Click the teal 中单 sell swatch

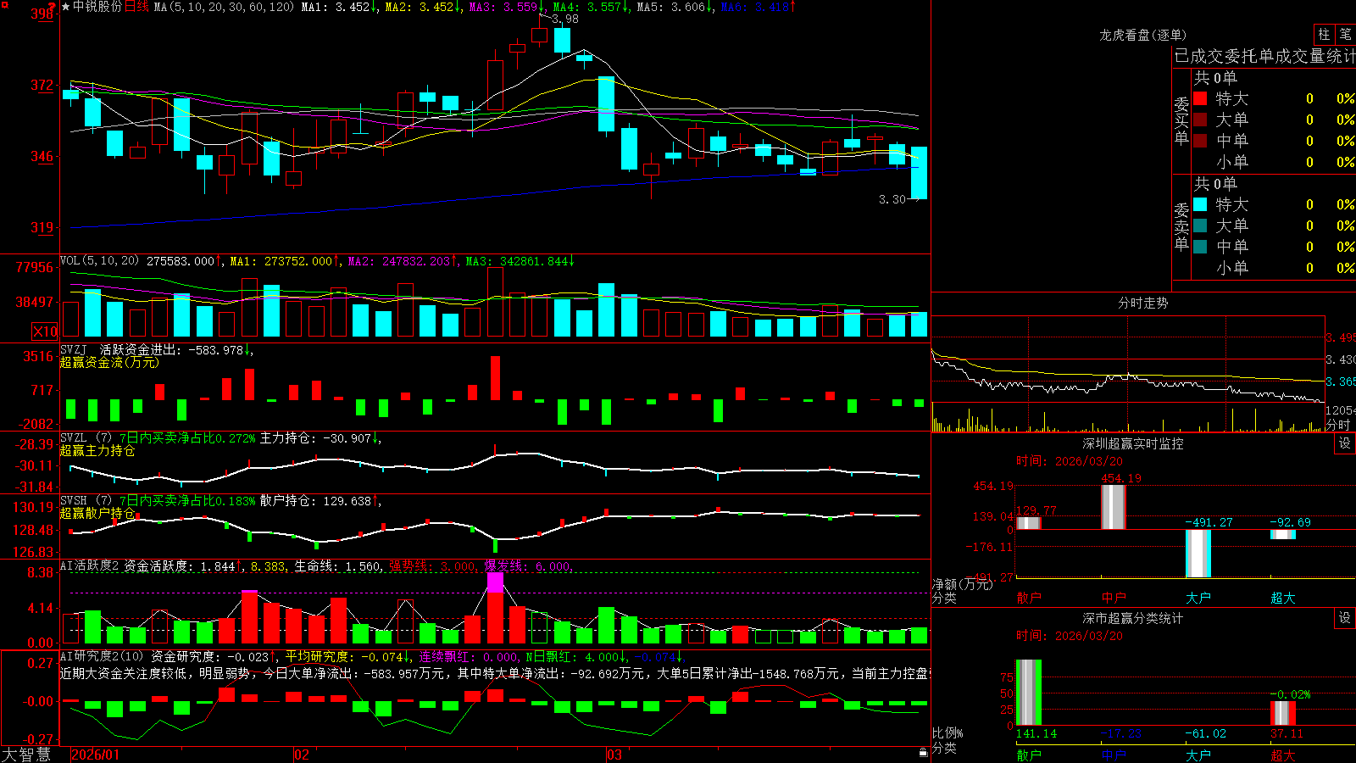coord(1200,247)
